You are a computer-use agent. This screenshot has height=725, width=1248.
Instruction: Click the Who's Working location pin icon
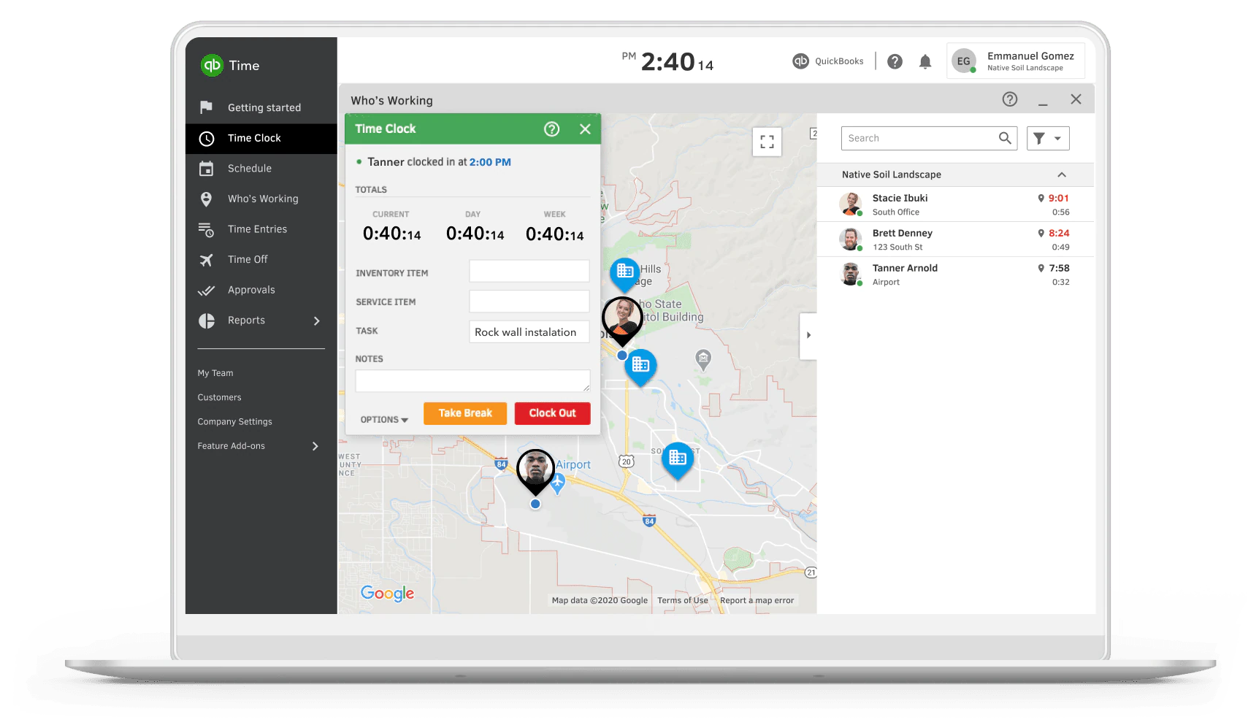(x=207, y=199)
